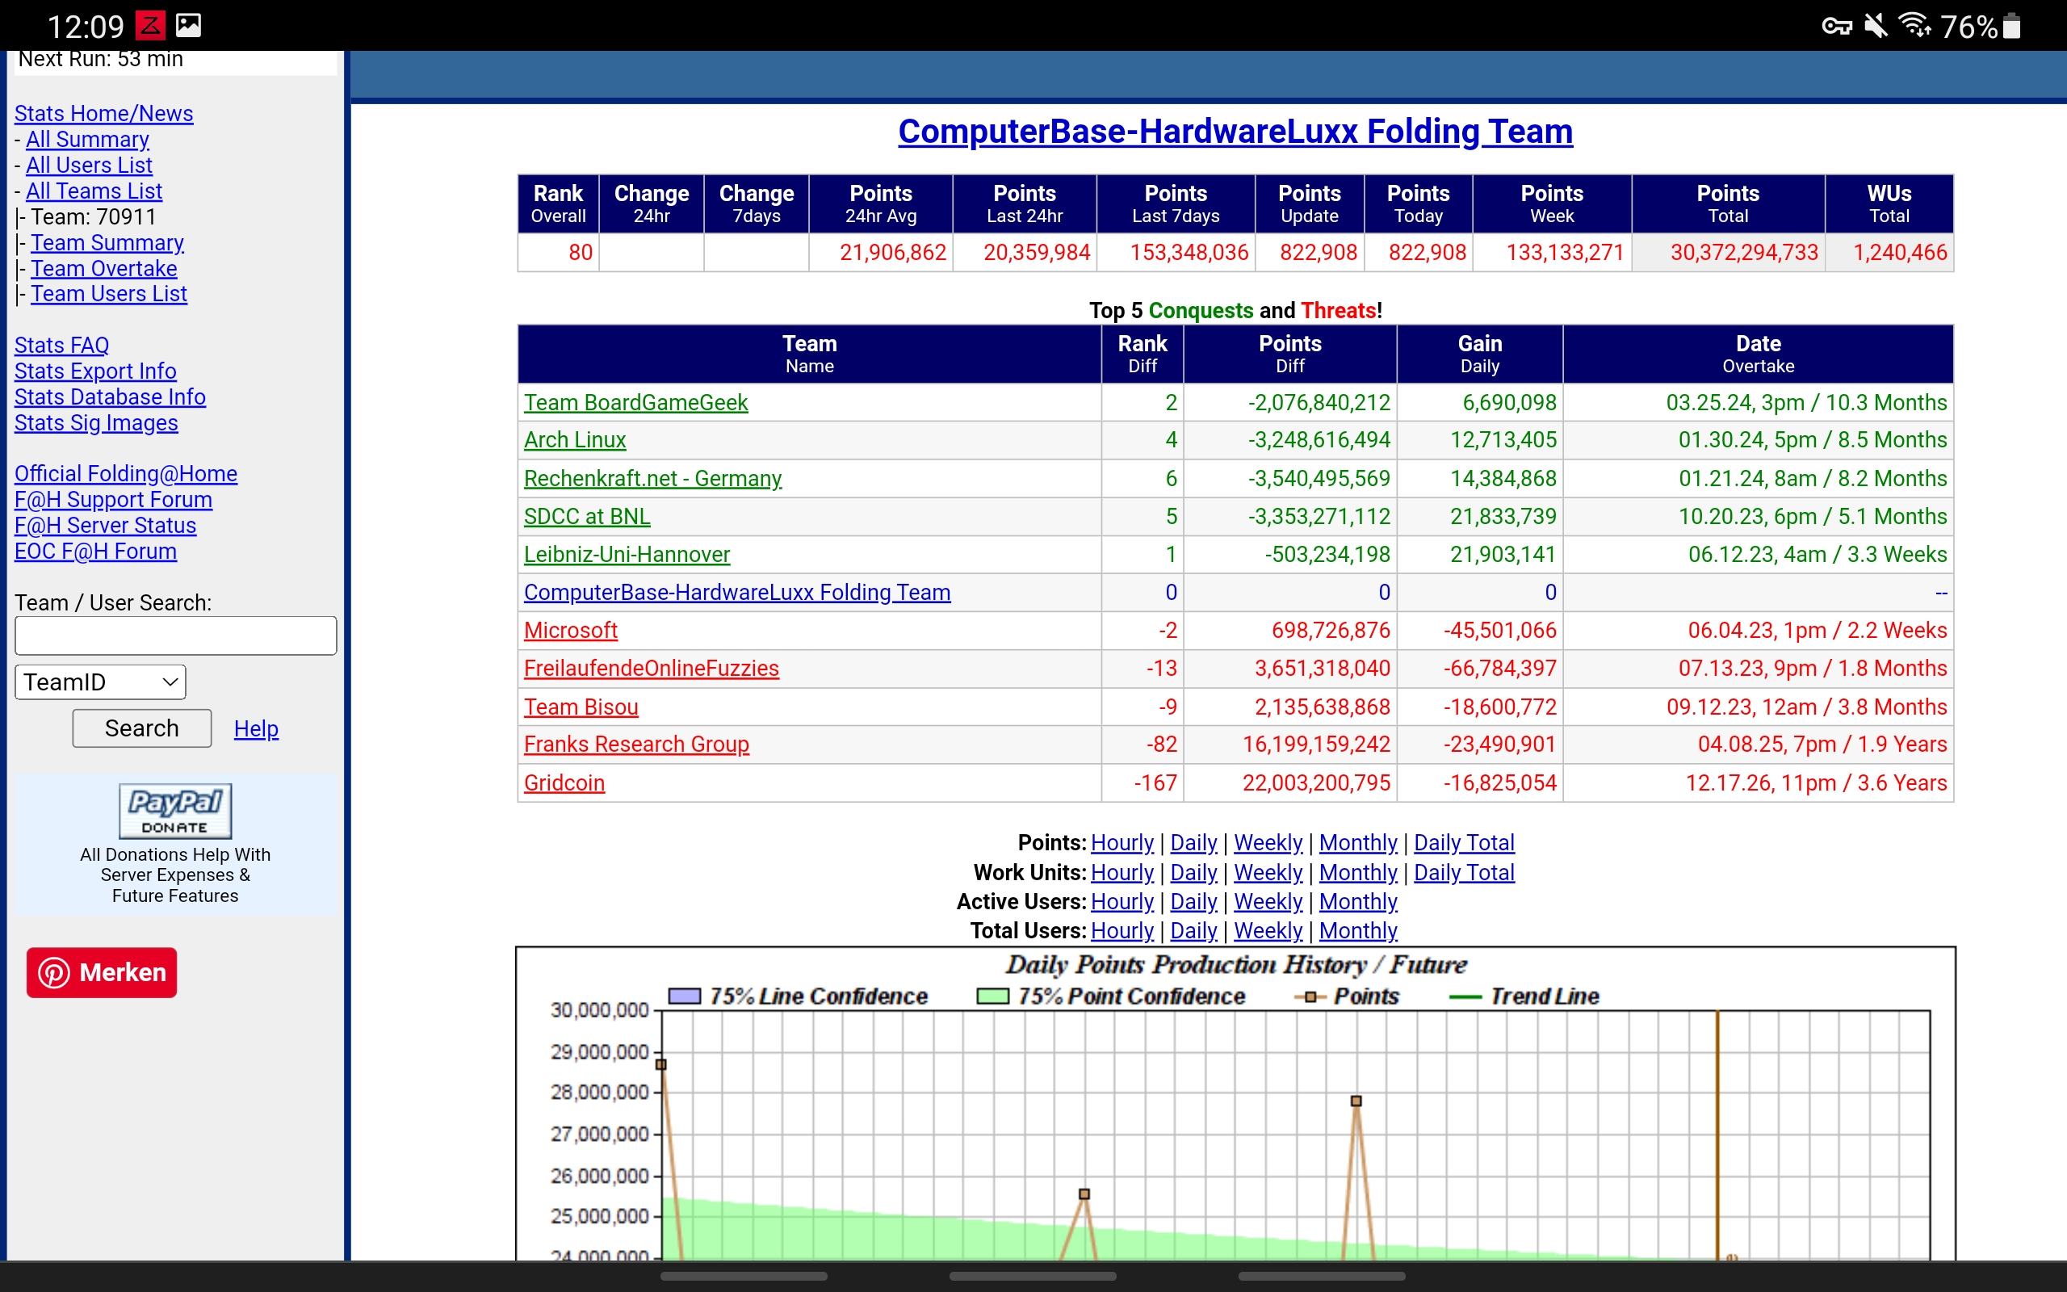
Task: Open the Team Overtake page
Action: (104, 268)
